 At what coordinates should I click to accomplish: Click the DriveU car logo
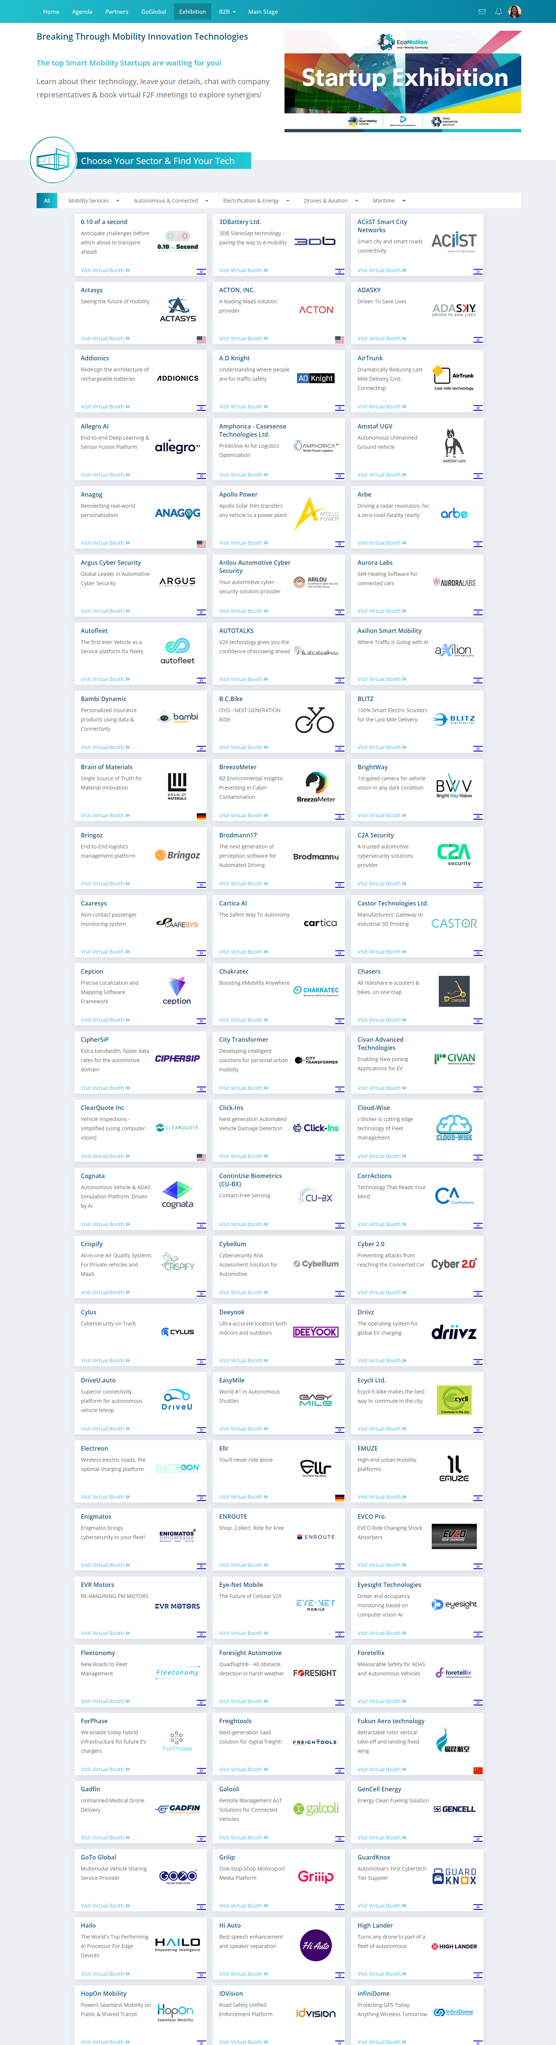[x=177, y=1400]
